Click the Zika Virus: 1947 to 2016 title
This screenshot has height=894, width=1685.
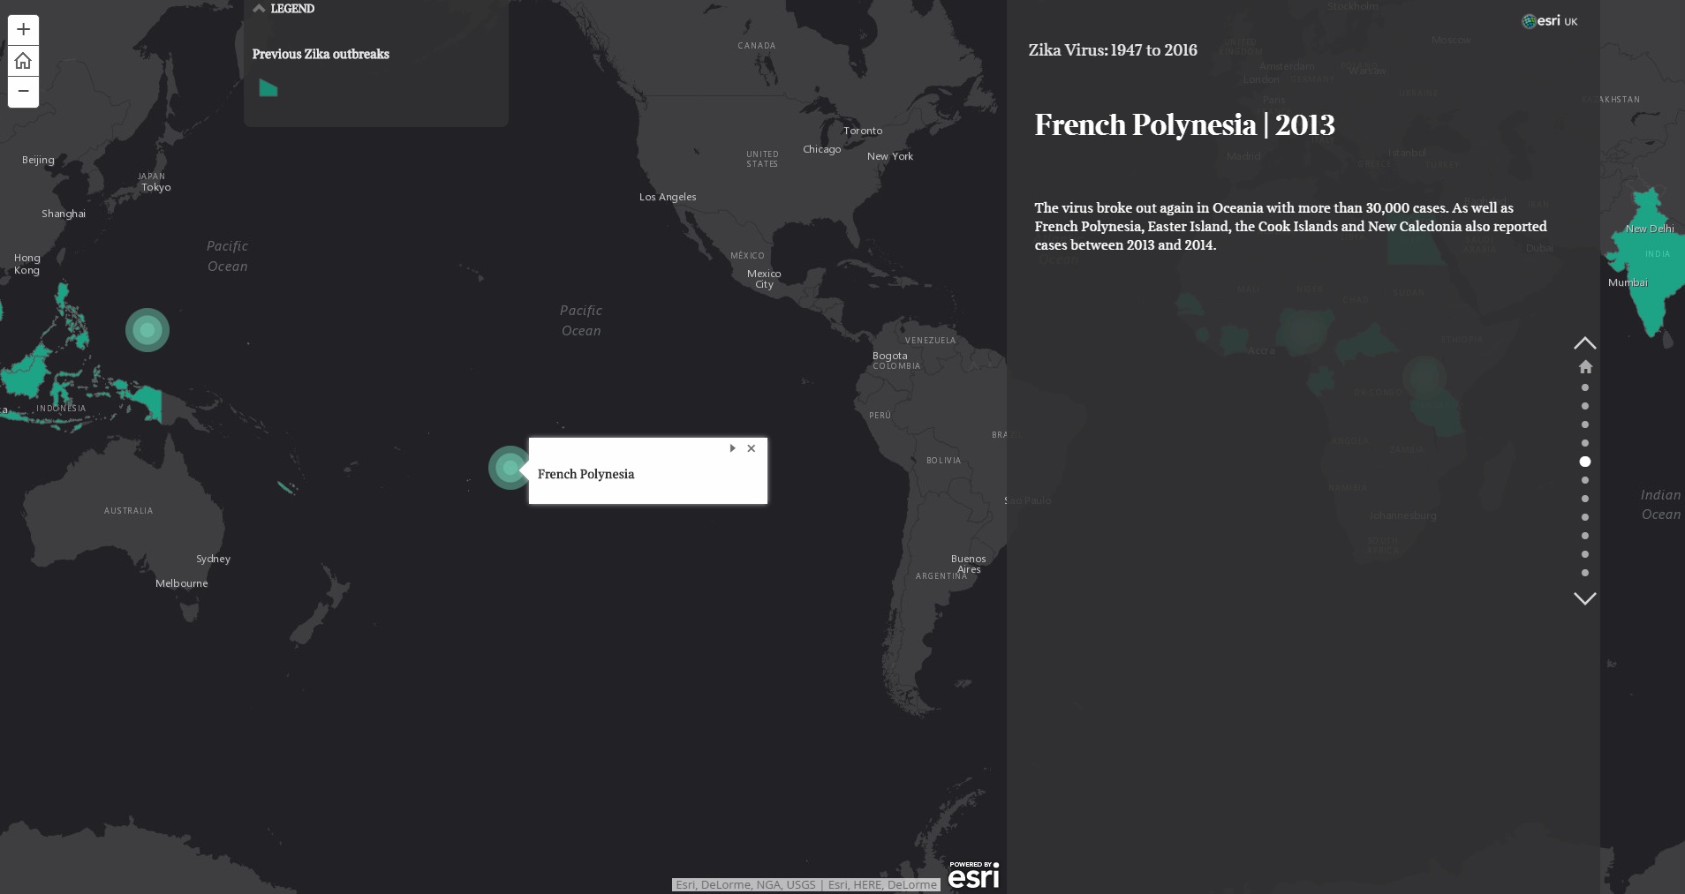(x=1113, y=50)
